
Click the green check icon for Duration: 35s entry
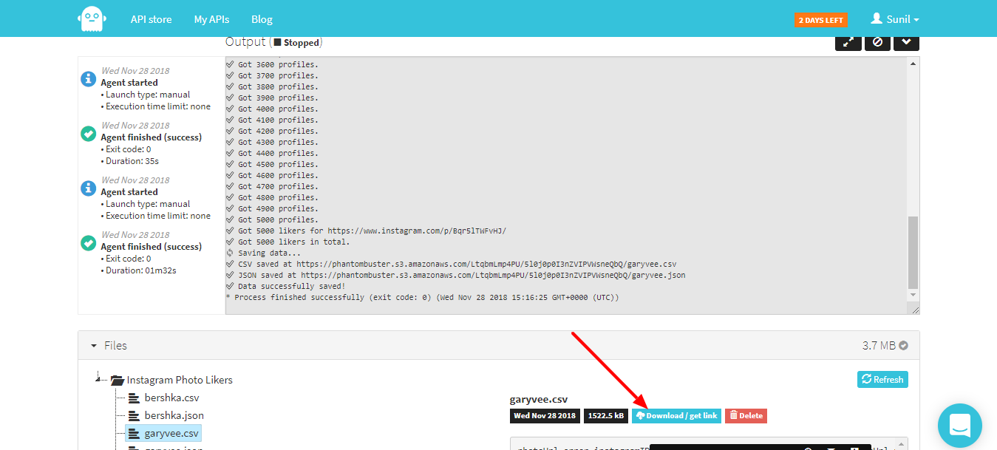tap(89, 134)
